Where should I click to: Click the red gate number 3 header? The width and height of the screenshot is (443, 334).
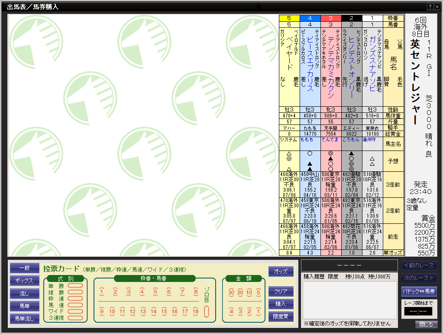pyautogui.click(x=331, y=18)
